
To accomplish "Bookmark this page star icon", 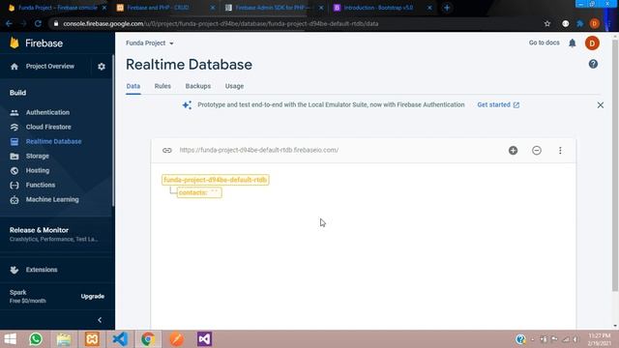I will click(547, 23).
